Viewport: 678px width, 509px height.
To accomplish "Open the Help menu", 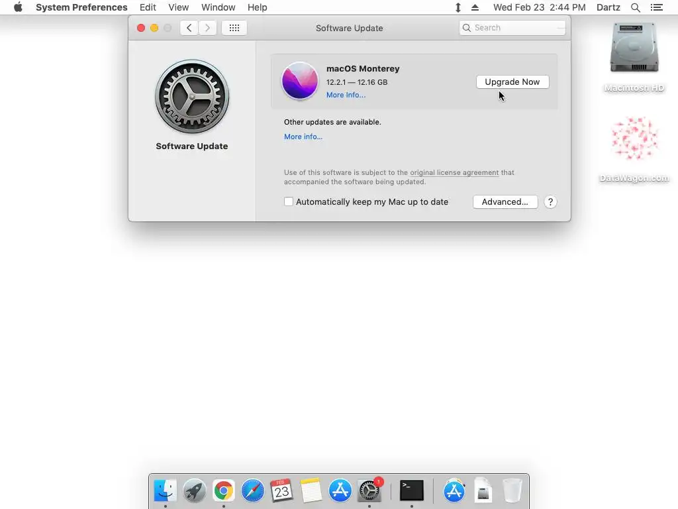I will 258,7.
